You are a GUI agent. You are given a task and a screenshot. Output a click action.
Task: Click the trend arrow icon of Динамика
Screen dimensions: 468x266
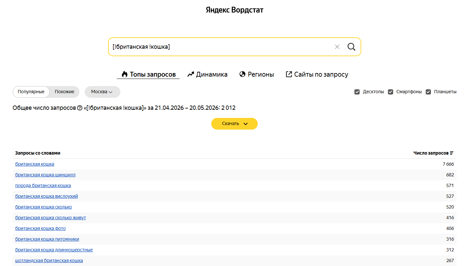pos(191,74)
